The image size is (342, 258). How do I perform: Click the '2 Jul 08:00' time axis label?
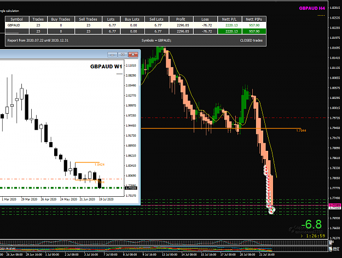coord(72,255)
